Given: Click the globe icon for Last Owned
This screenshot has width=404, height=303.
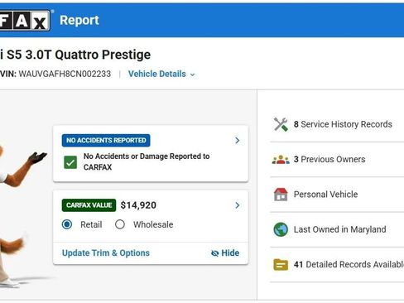Looking at the screenshot, I should 281,229.
